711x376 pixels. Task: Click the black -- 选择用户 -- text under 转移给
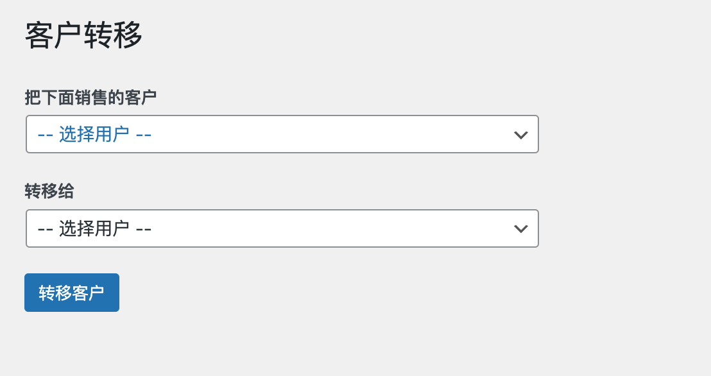pyautogui.click(x=95, y=229)
